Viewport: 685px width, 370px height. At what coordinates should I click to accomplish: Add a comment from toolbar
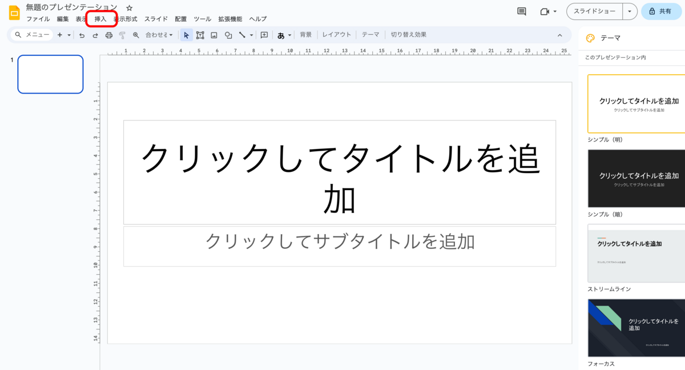(x=264, y=35)
